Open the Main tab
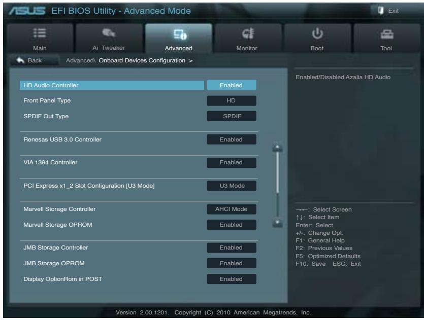Viewport: 424px width, 320px height. pos(40,38)
